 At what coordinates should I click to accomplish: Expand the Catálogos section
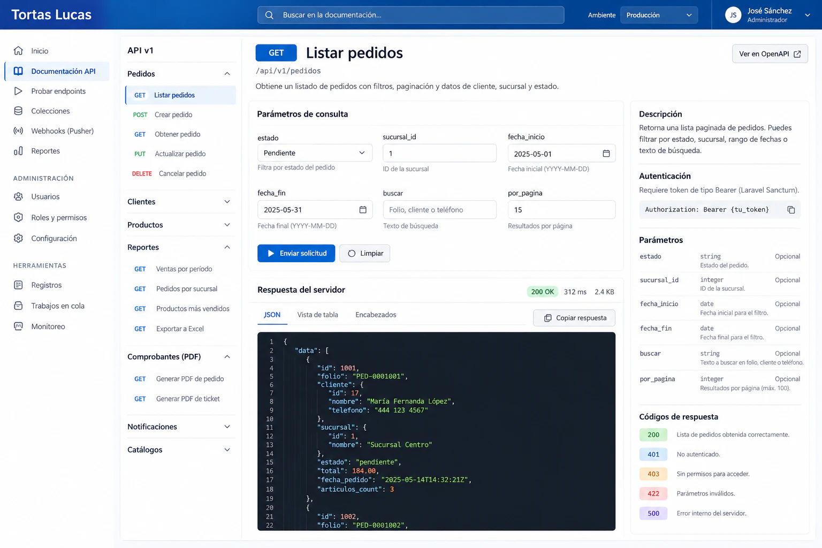[x=227, y=450]
